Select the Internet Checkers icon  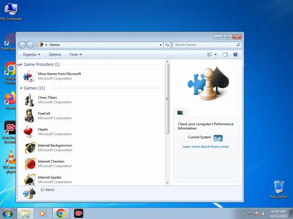(x=30, y=164)
